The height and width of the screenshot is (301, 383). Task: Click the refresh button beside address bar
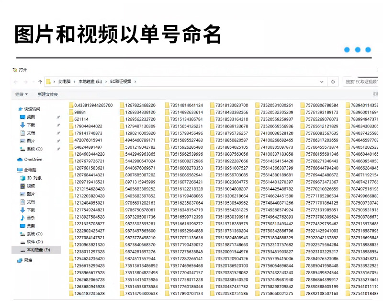333,82
